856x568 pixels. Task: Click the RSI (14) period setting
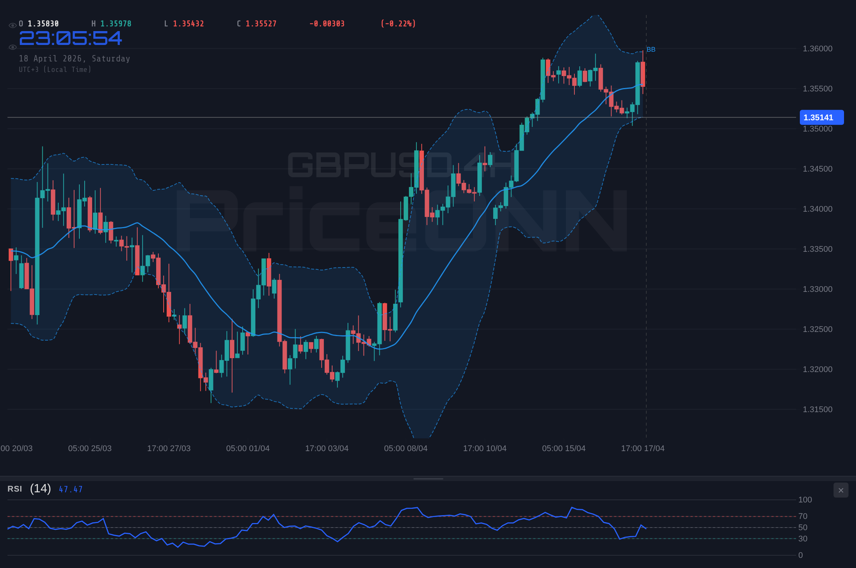pyautogui.click(x=40, y=489)
